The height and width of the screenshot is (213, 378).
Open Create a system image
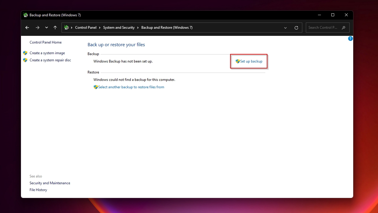pos(47,53)
